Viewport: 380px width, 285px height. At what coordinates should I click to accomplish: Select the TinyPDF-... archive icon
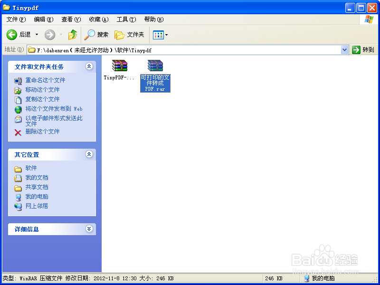click(x=120, y=66)
